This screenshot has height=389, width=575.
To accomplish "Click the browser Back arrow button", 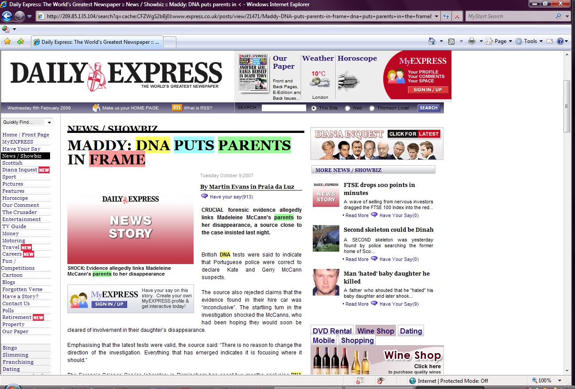I will coord(7,16).
